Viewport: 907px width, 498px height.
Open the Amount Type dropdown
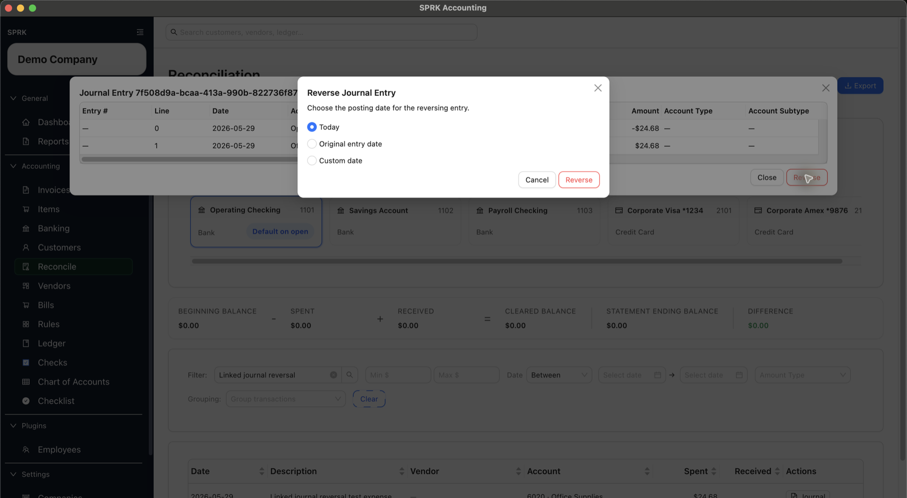click(x=802, y=375)
